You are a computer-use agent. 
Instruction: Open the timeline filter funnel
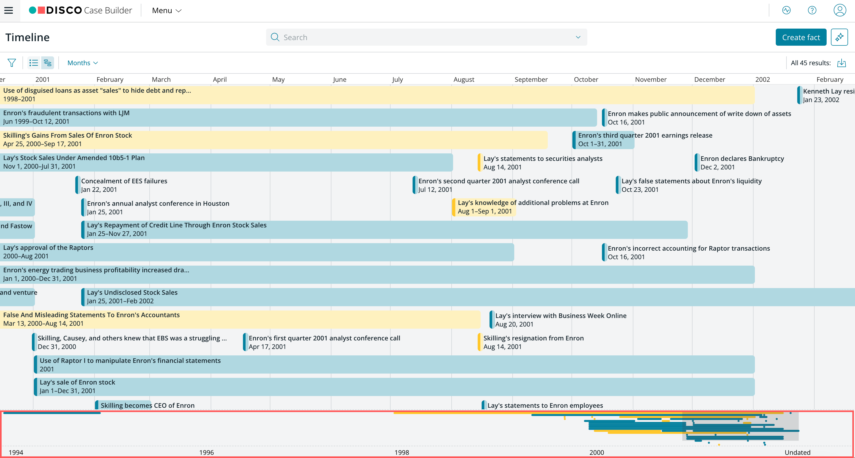[x=12, y=63]
